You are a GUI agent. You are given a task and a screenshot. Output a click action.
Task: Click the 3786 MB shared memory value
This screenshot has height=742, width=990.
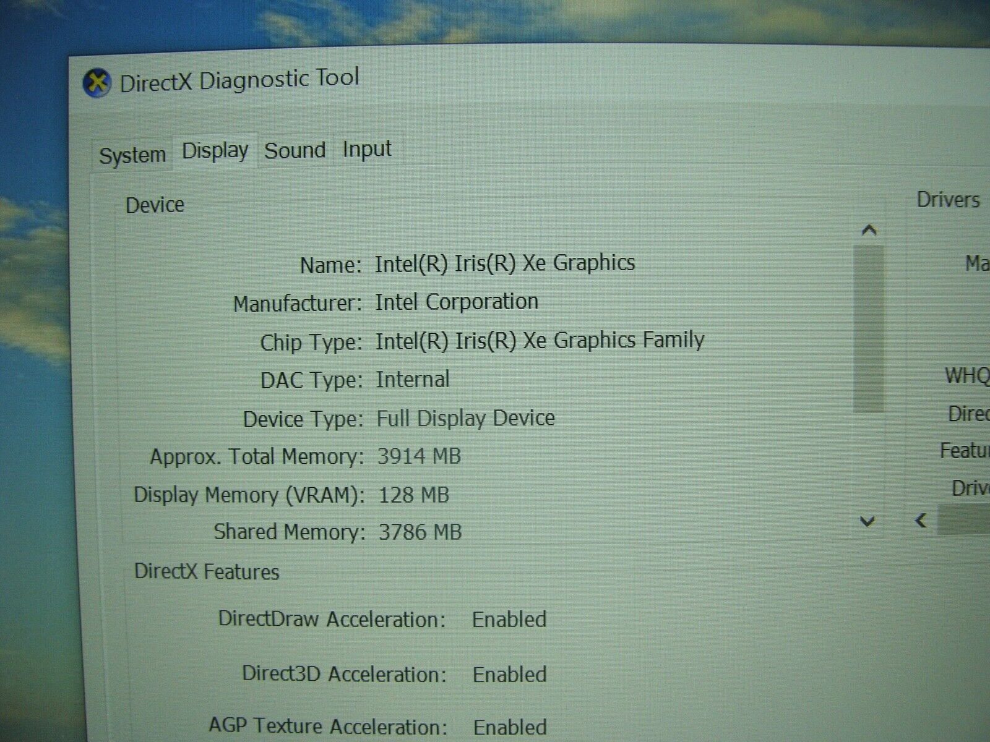coord(420,532)
